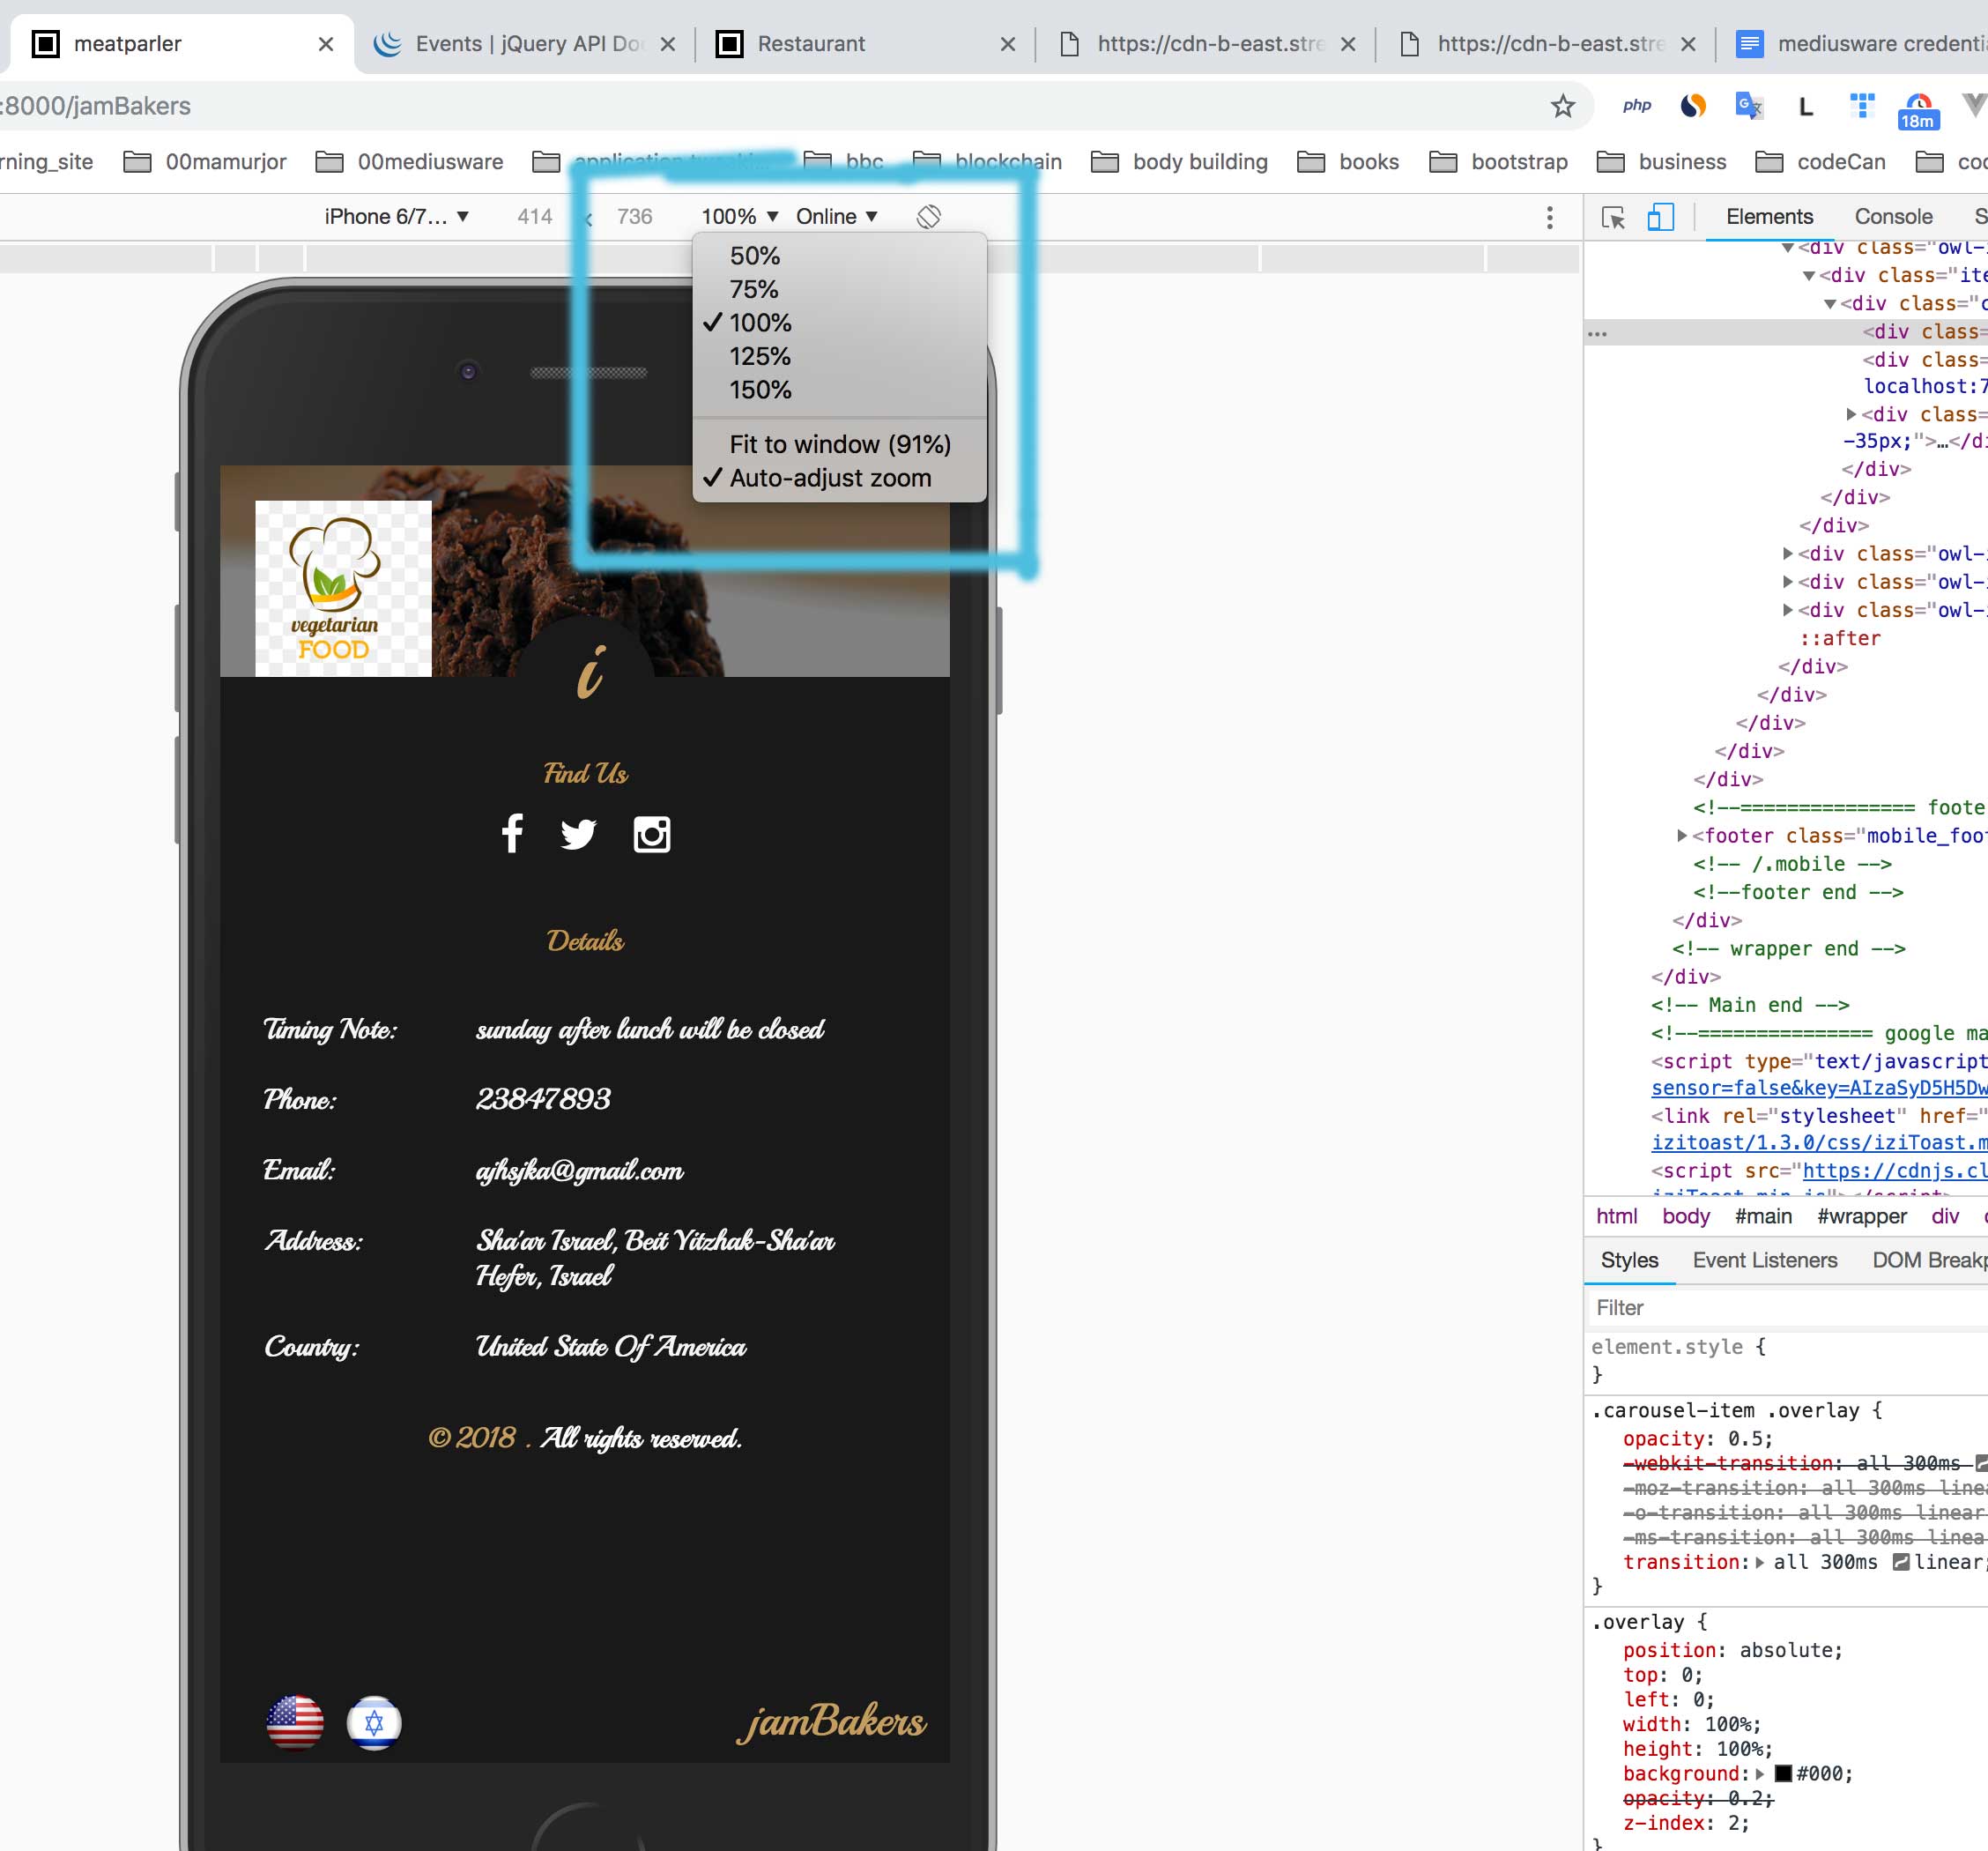This screenshot has height=1851, width=1988.
Task: Rotate the device viewport orientation
Action: click(928, 217)
